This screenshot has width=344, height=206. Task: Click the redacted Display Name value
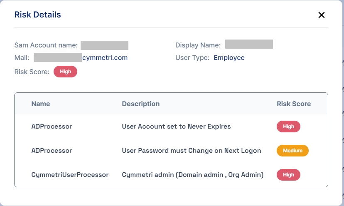249,45
